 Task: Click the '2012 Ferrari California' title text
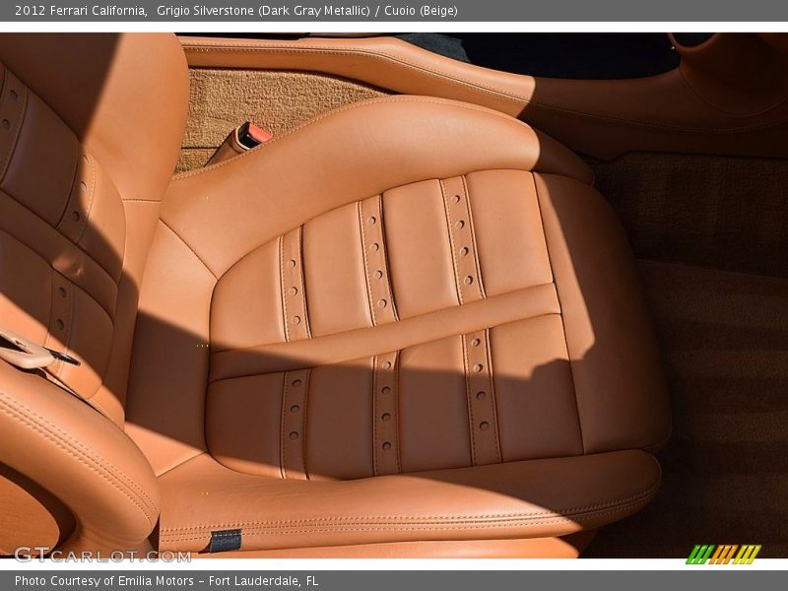pos(81,11)
